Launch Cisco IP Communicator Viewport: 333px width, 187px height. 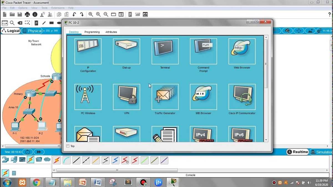[x=242, y=97]
